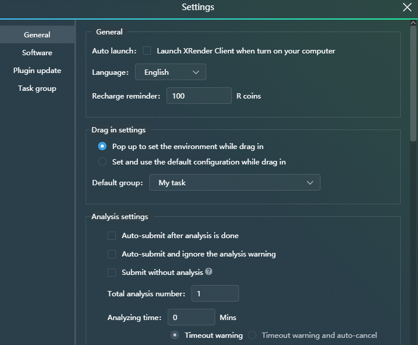
Task: Click the Analyzing time minutes field
Action: click(x=191, y=318)
